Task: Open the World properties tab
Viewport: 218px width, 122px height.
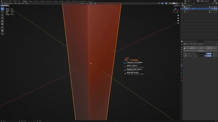Action: [182, 57]
